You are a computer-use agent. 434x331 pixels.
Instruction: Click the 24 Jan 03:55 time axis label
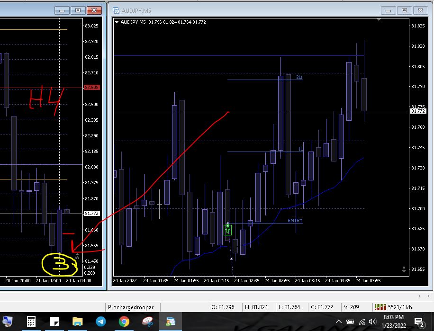coord(368,280)
